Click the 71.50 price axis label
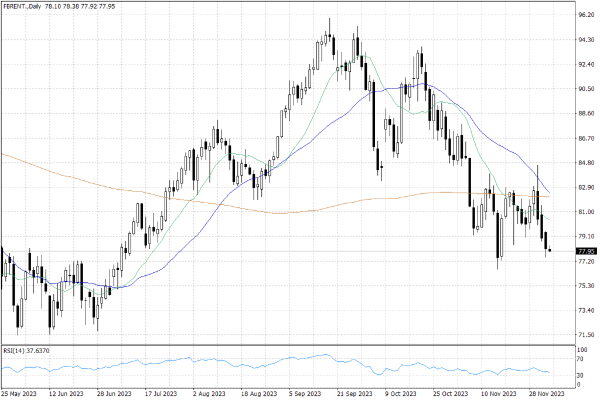The image size is (600, 400). 586,335
